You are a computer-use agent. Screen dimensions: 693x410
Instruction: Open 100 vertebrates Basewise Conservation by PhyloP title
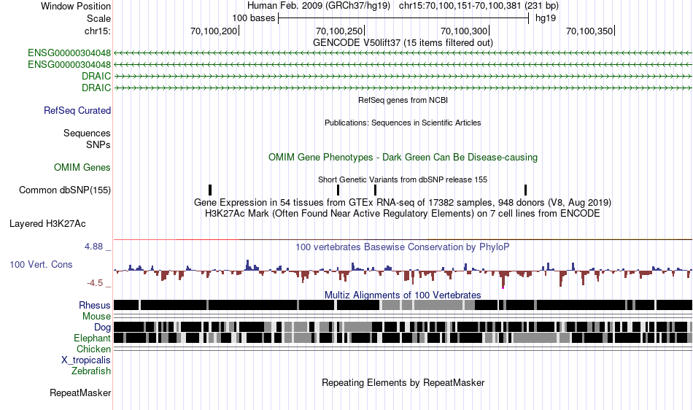coord(403,247)
